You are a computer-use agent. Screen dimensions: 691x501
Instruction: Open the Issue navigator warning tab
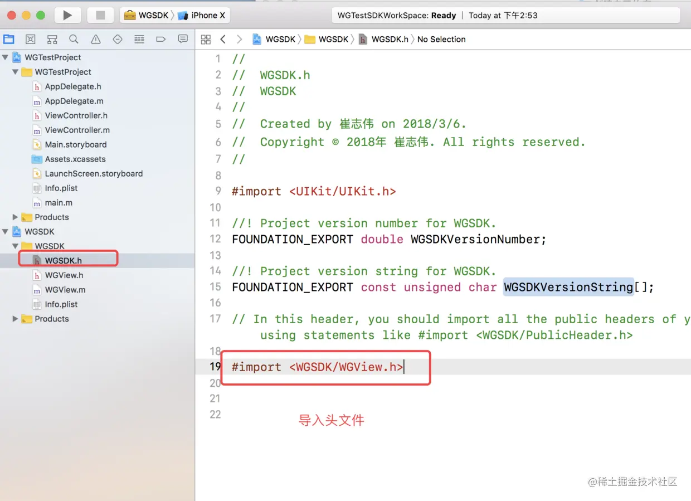tap(96, 39)
